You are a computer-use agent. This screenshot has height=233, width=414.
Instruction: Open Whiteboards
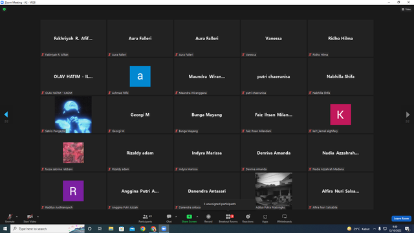click(x=285, y=218)
